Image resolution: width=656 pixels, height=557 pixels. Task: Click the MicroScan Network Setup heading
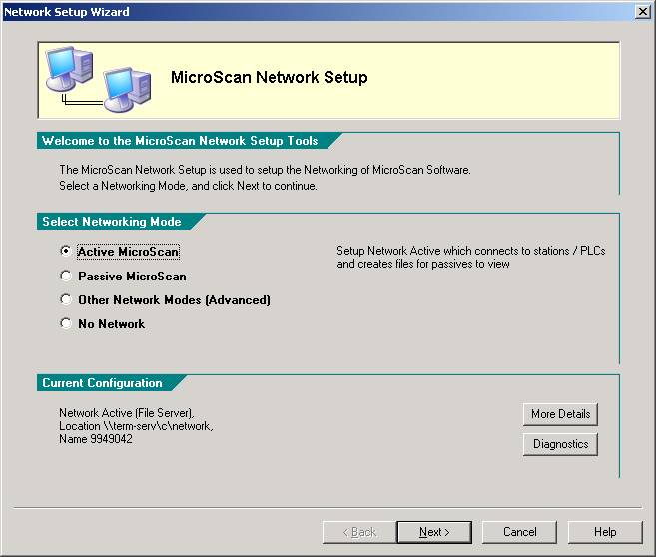pyautogui.click(x=269, y=78)
